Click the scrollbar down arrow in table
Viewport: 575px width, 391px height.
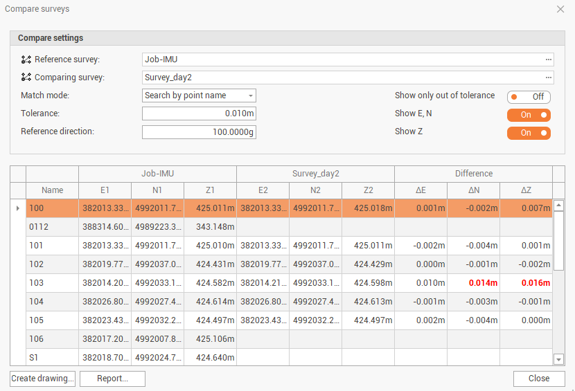(559, 358)
